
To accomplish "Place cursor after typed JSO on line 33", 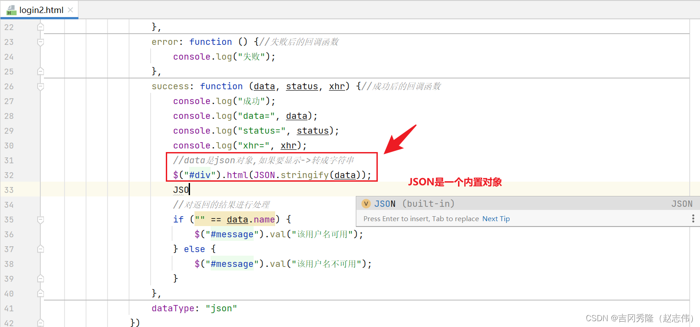I will 190,190.
